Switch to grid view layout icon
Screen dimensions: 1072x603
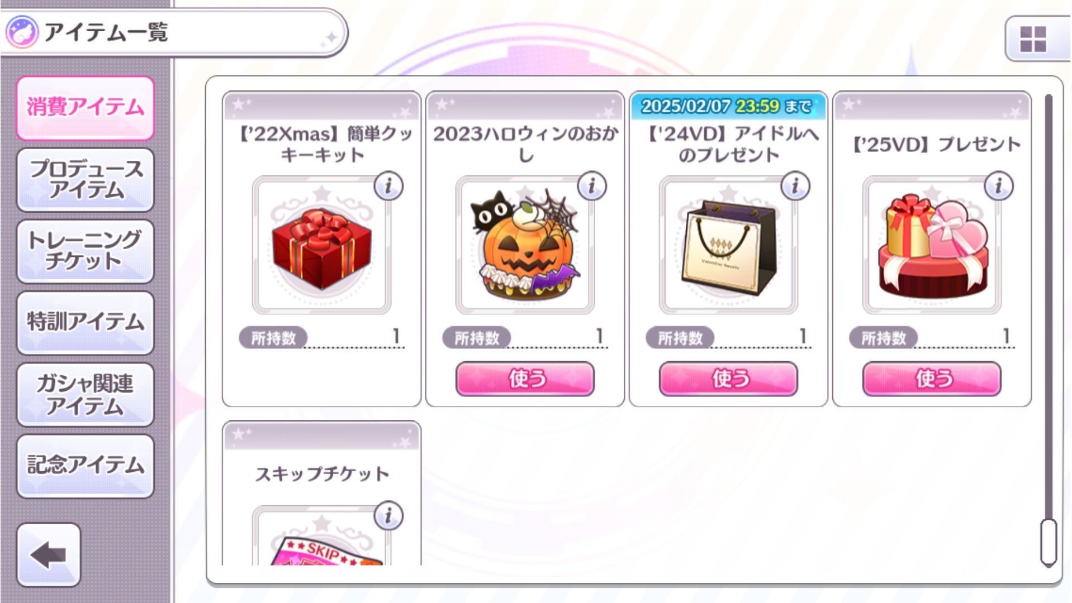[1033, 39]
